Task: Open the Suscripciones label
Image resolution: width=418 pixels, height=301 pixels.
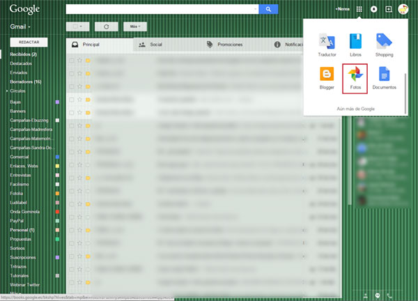Action: (23, 257)
